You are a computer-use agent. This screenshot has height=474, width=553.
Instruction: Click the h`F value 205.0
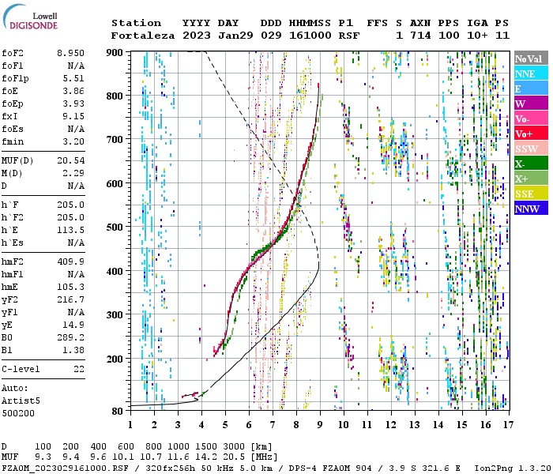point(70,205)
